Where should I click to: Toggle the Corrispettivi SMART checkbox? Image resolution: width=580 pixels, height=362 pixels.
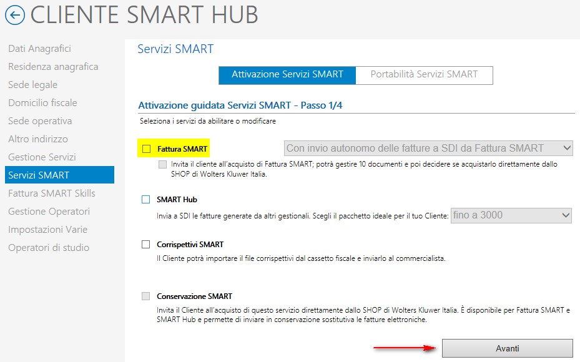pyautogui.click(x=145, y=245)
